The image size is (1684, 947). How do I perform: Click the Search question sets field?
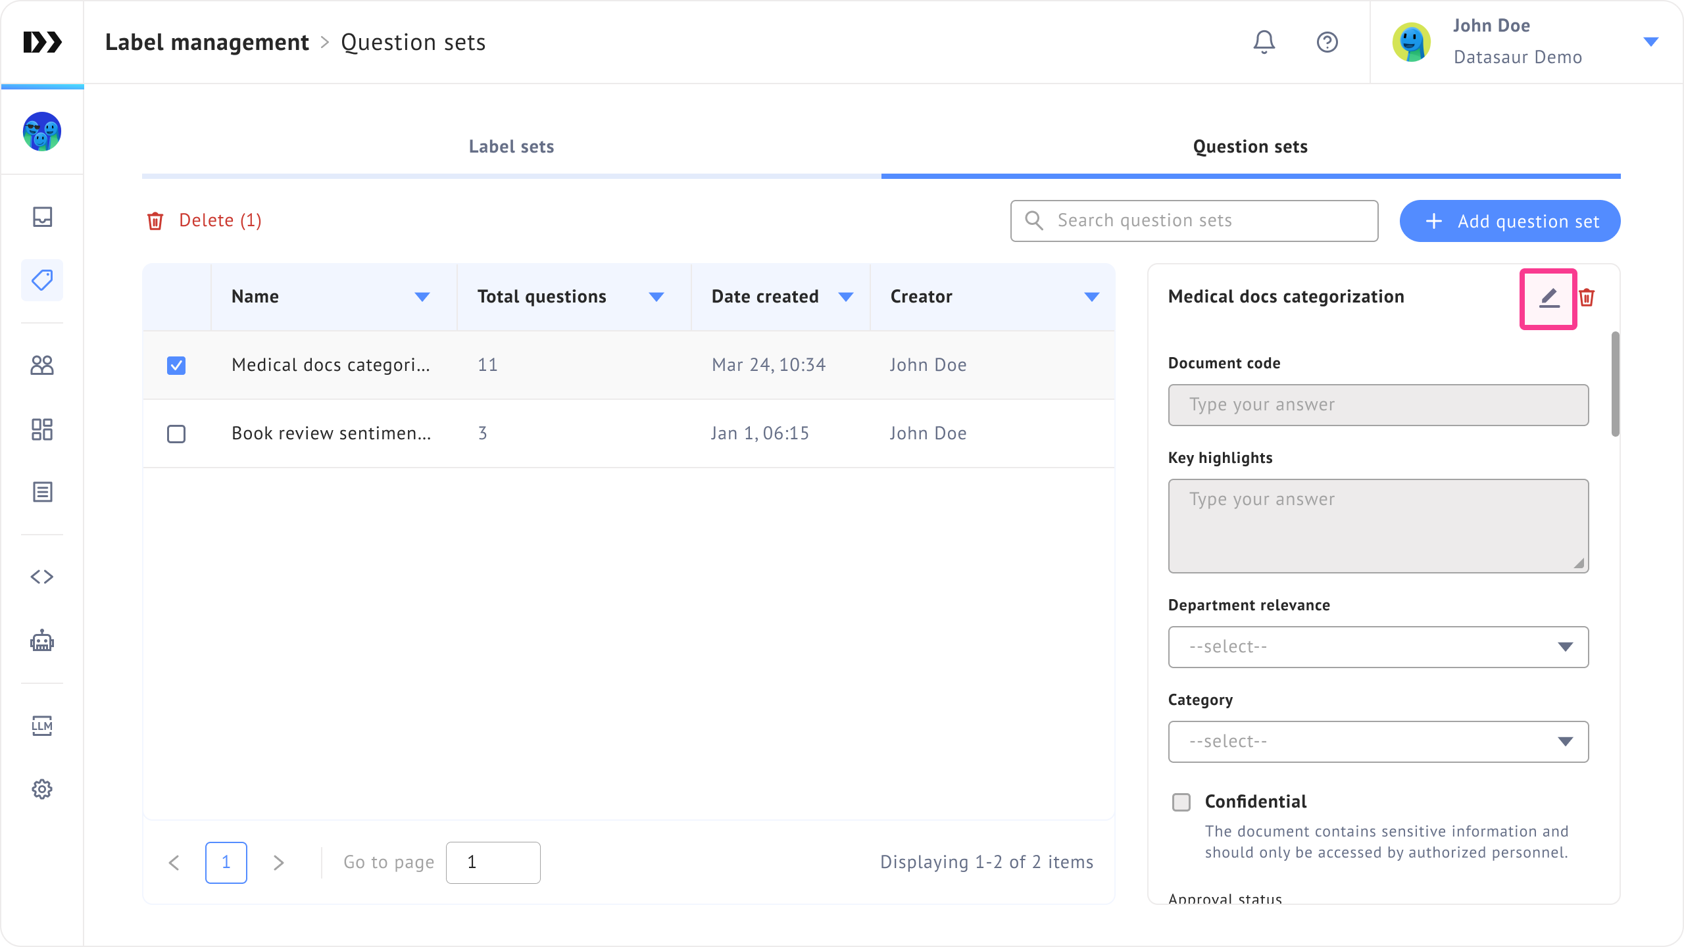(x=1194, y=221)
